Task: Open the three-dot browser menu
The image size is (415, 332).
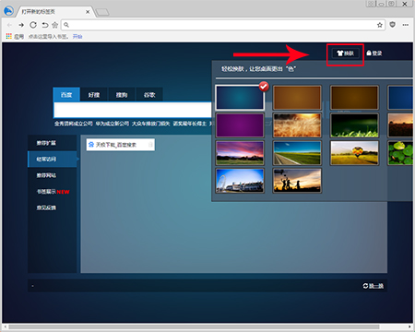Action: [406, 25]
